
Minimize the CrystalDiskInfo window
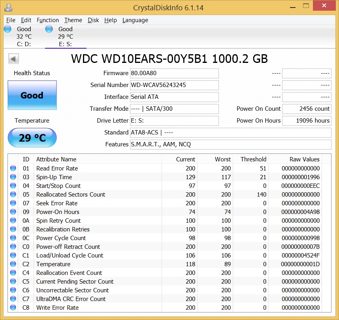click(x=293, y=7)
